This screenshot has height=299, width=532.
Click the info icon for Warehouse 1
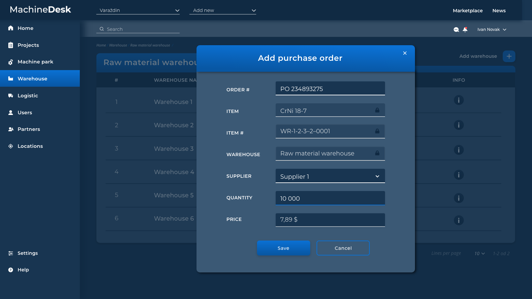[459, 100]
